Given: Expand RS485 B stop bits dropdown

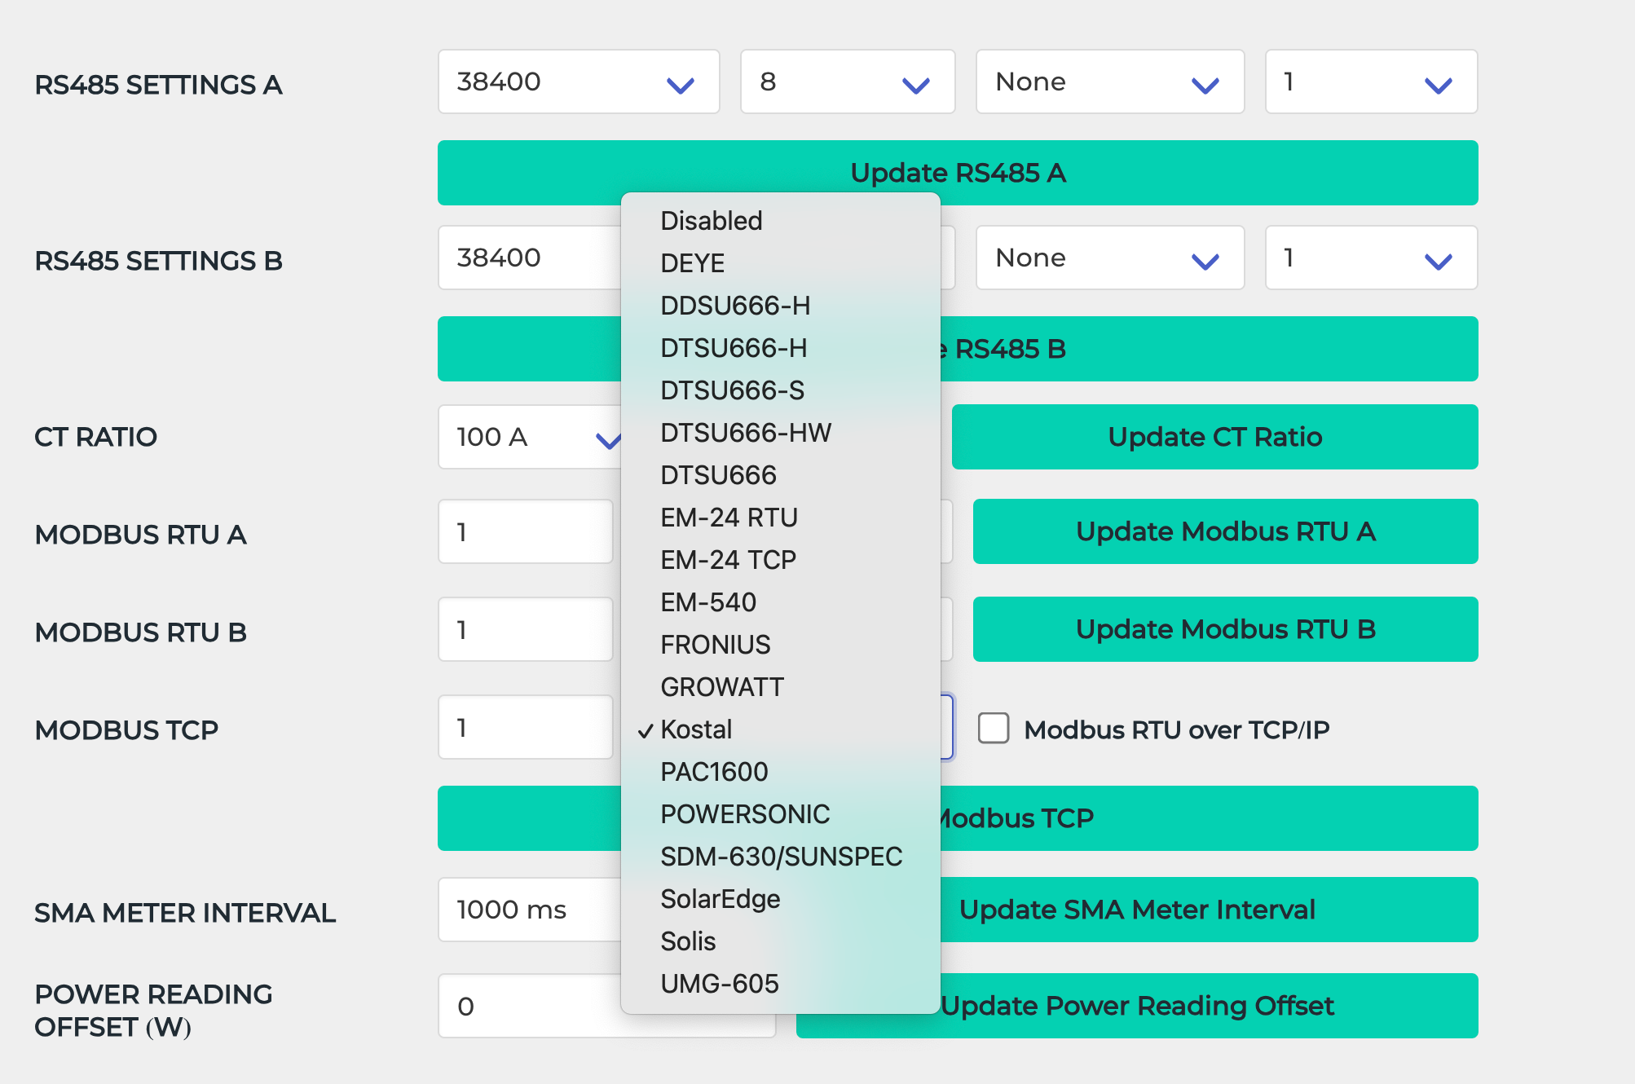Looking at the screenshot, I should [1370, 258].
